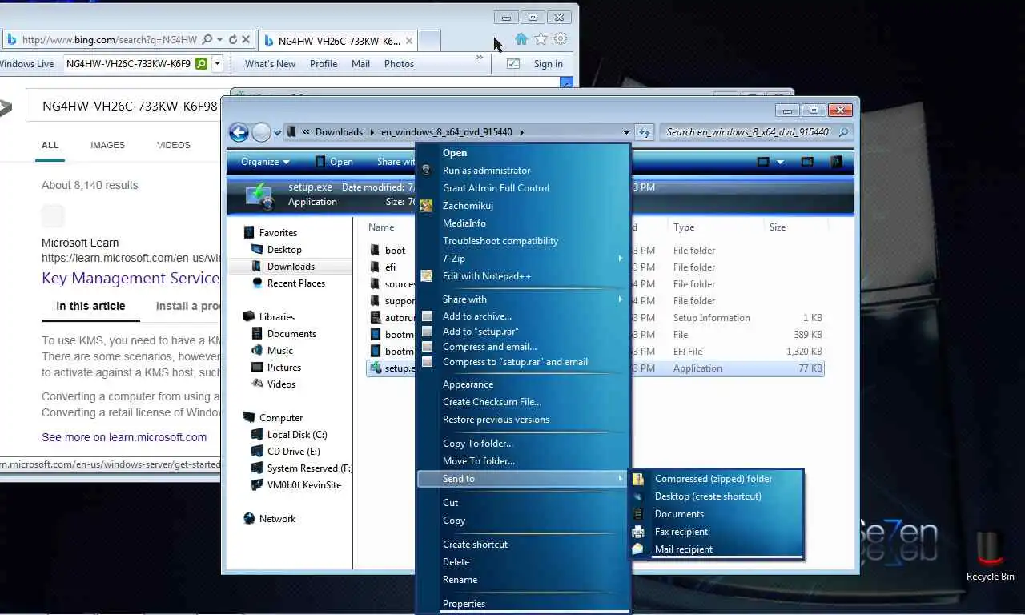Click the Compress and email... icon
The image size is (1025, 615).
(x=427, y=347)
